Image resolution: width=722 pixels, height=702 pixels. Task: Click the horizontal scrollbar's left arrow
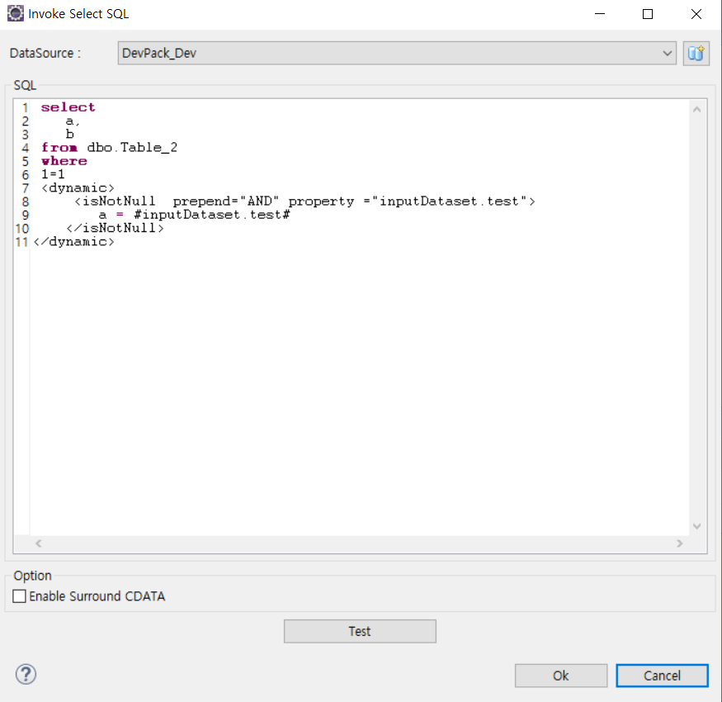pos(38,543)
